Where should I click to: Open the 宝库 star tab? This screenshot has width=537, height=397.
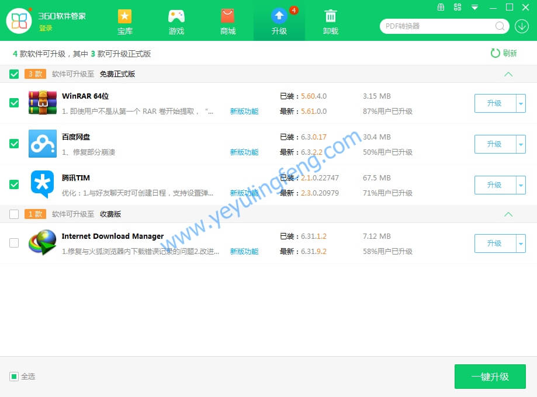pos(124,22)
